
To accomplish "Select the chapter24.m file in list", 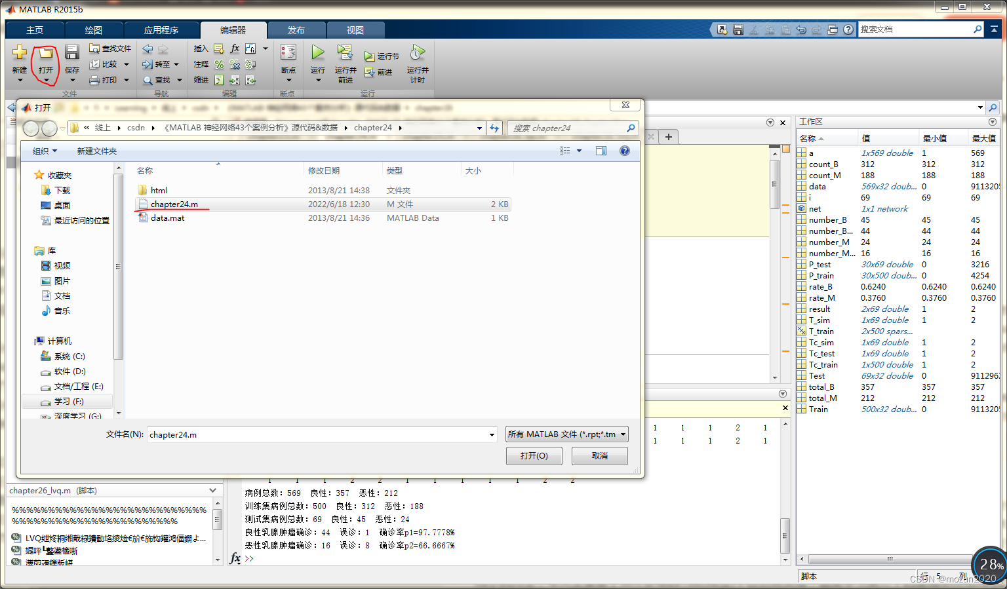I will [323, 204].
